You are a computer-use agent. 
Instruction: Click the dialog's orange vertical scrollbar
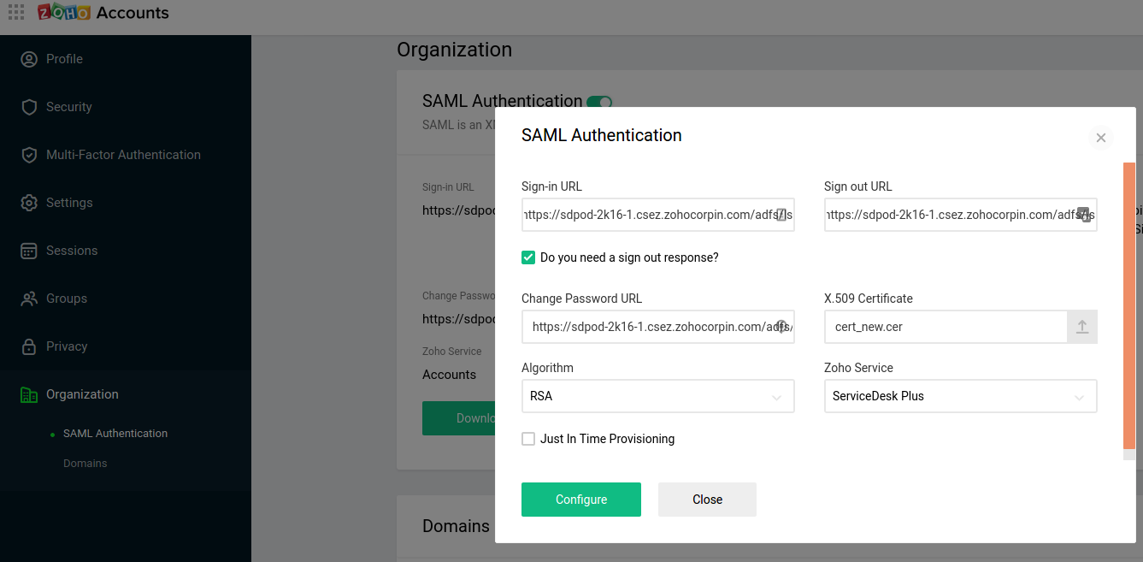(x=1129, y=305)
